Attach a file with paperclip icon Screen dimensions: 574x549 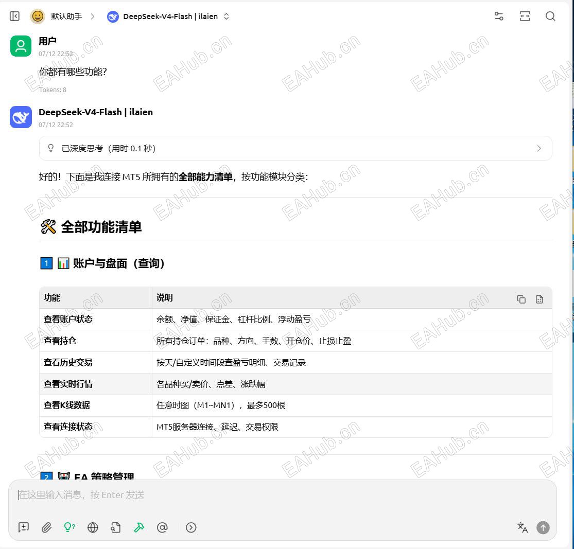46,527
